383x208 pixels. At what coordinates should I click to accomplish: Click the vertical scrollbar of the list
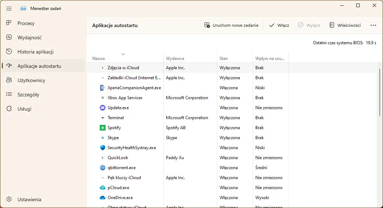380,92
